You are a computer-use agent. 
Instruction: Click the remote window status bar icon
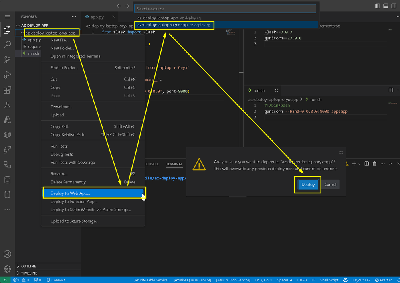5,280
